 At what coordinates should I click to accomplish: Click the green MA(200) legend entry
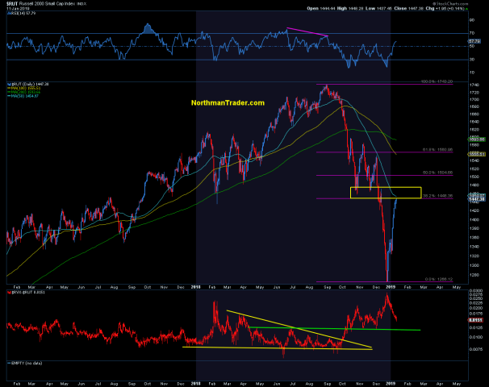(24, 92)
